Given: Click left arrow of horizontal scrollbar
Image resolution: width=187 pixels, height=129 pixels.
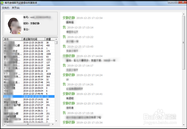Looking at the screenshot, I should click(x=5, y=124).
